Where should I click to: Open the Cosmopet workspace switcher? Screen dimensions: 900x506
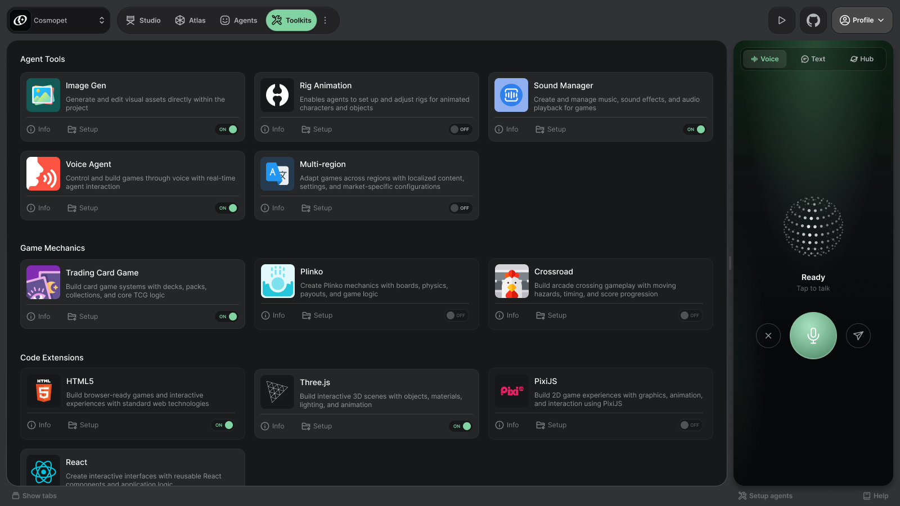[58, 20]
